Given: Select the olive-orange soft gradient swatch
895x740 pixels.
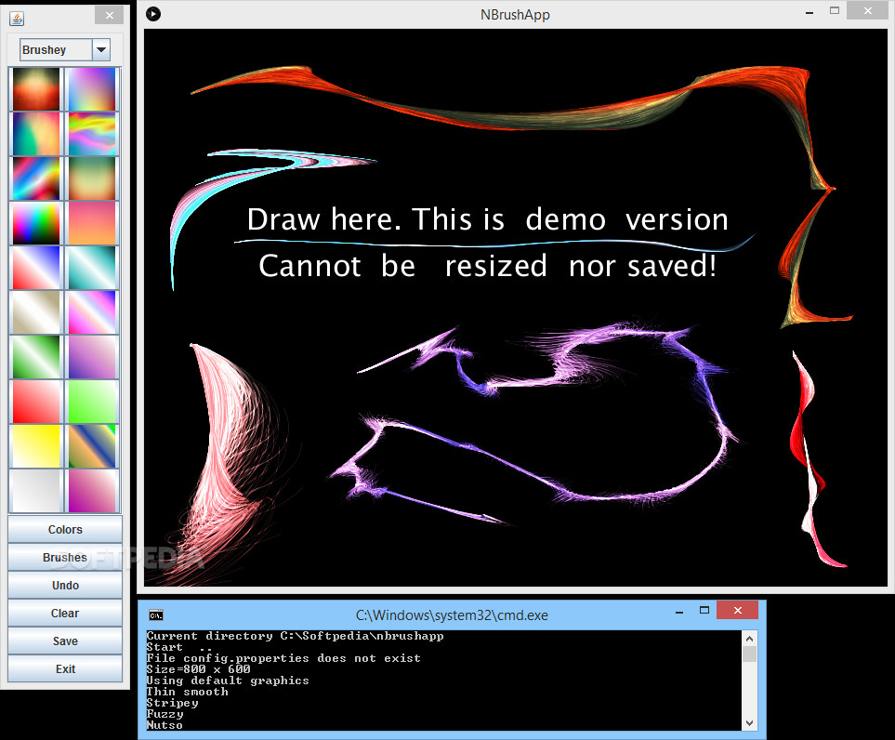Looking at the screenshot, I should point(92,178).
